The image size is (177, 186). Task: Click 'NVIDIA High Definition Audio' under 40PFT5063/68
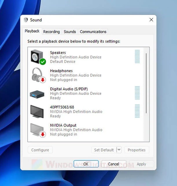coord(76,112)
